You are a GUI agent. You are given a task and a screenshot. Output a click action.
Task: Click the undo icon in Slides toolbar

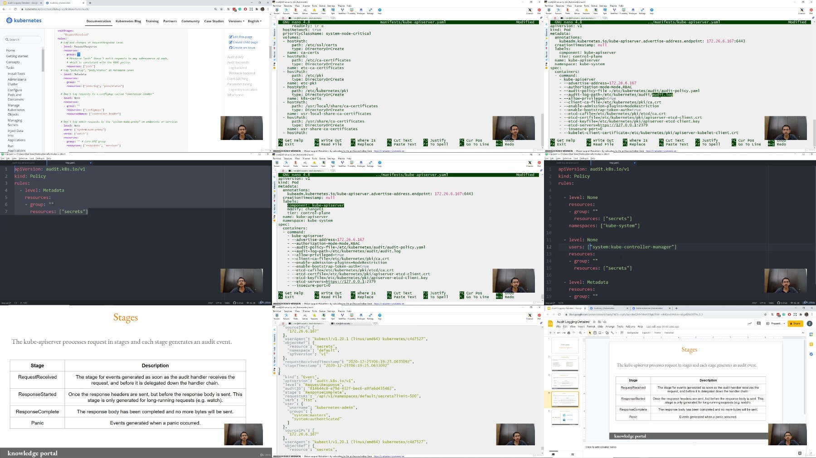(x=559, y=333)
